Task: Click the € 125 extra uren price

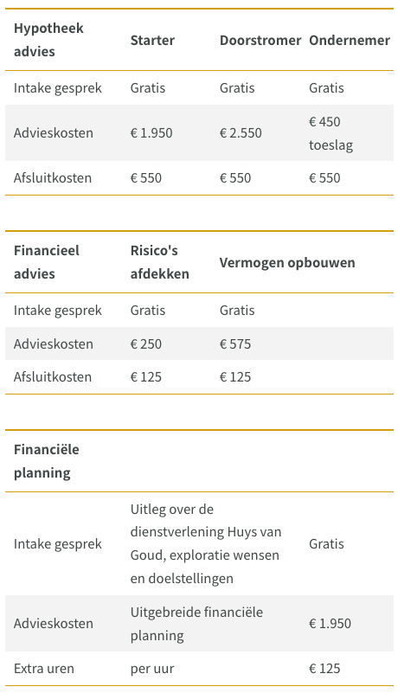Action: pos(324,668)
